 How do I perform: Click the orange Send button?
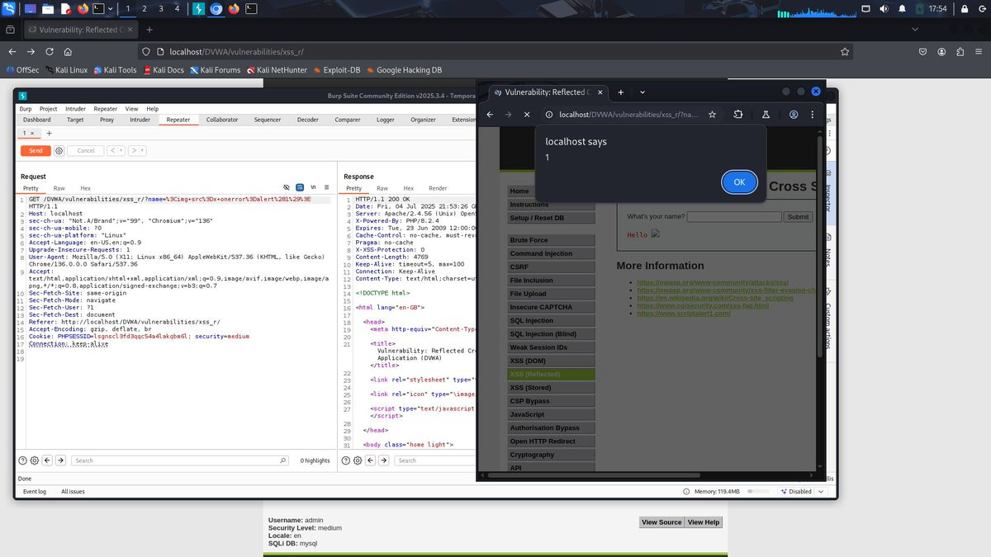[x=36, y=151]
